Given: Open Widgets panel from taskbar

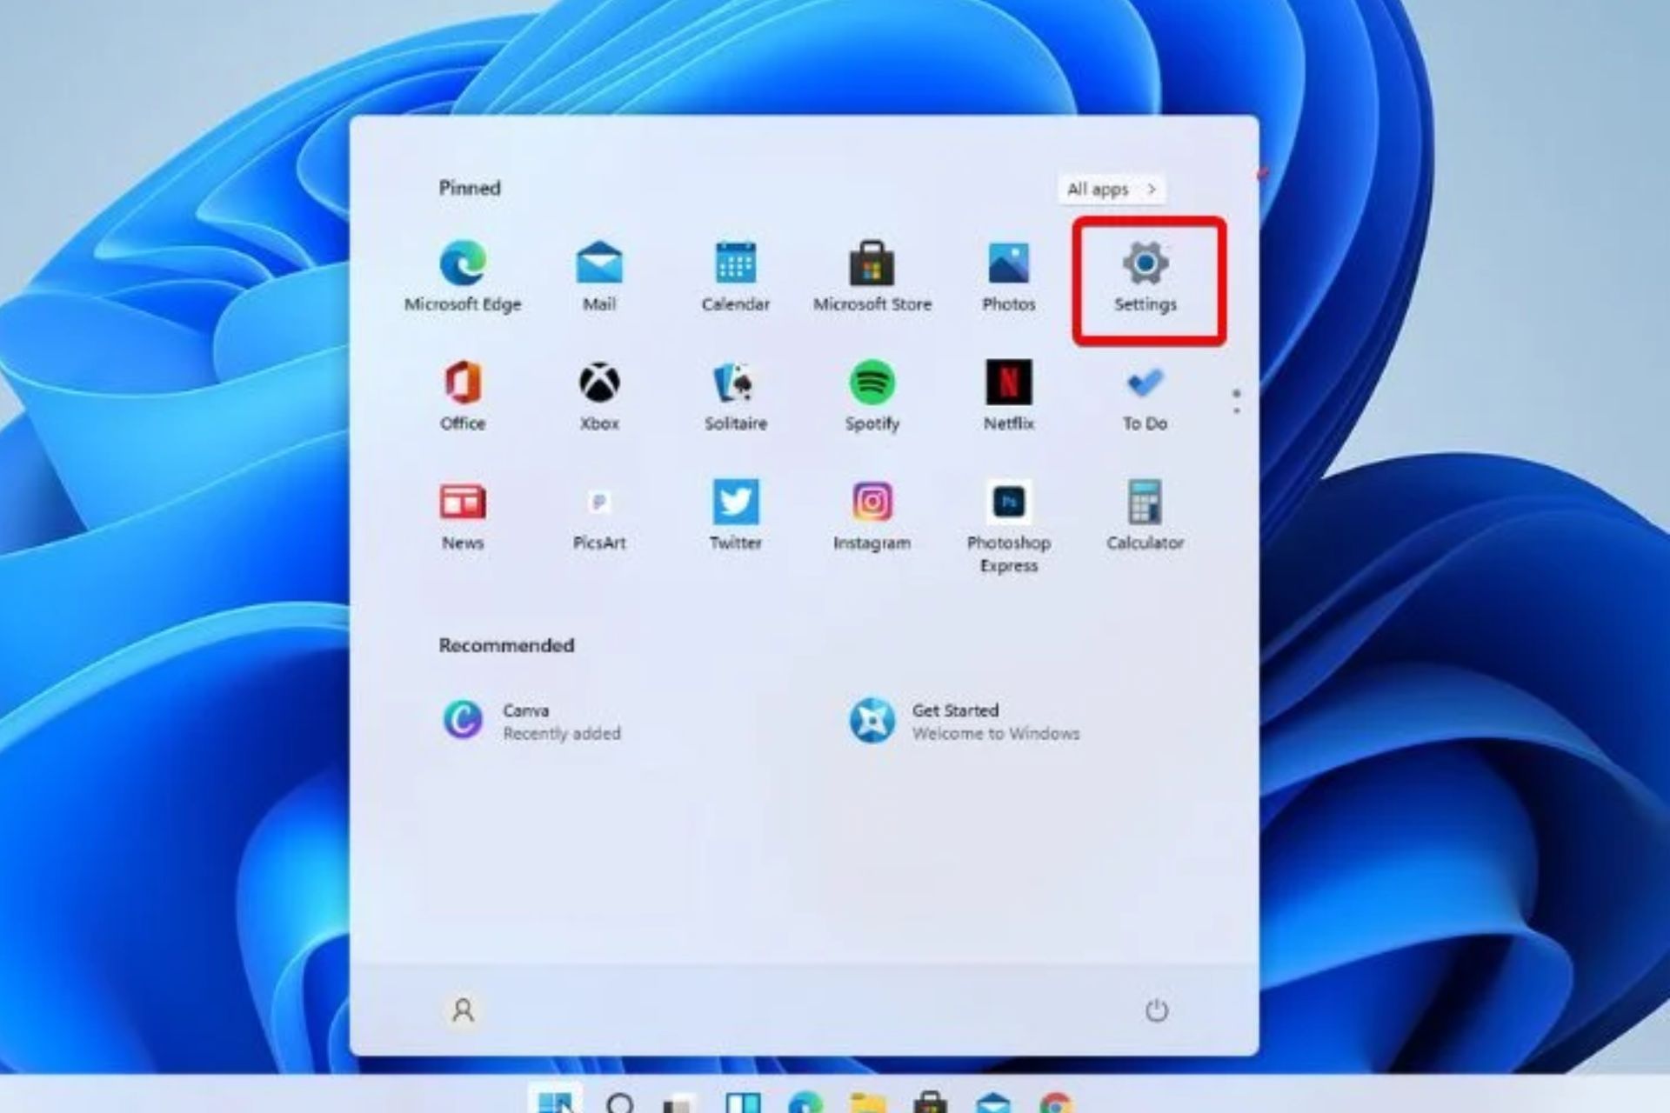Looking at the screenshot, I should (743, 1103).
